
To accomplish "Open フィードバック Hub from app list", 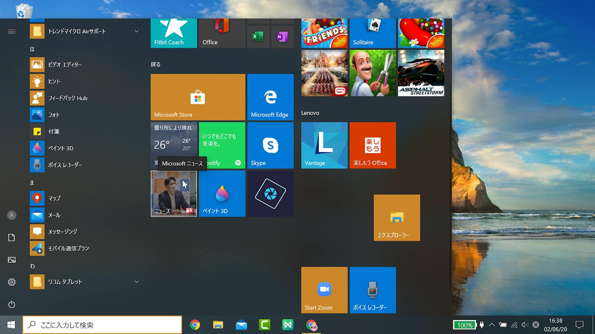I will point(86,98).
